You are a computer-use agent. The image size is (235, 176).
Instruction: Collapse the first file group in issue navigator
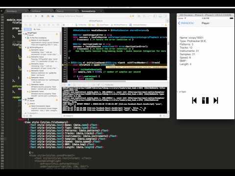(x=26, y=38)
